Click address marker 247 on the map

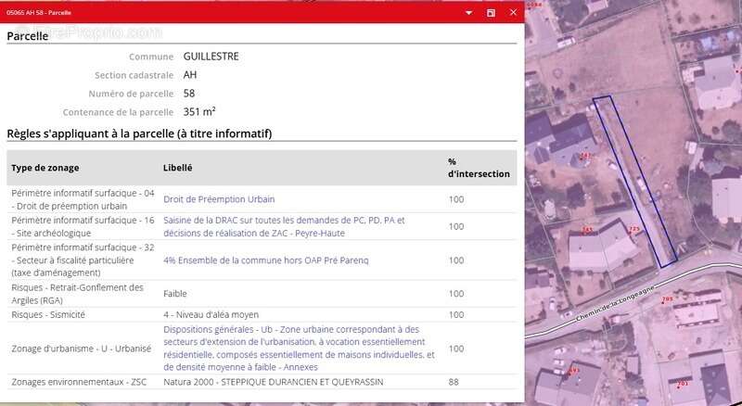584,156
